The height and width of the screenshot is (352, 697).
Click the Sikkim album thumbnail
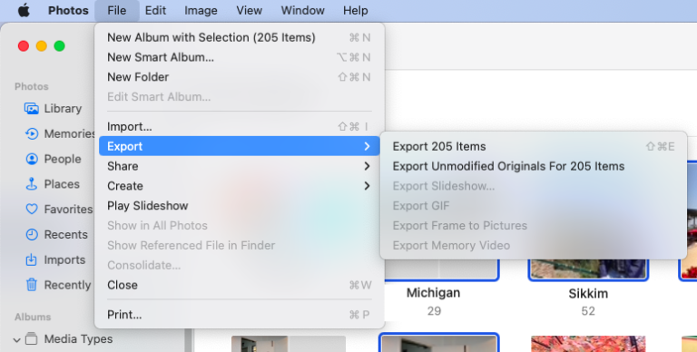pos(588,269)
